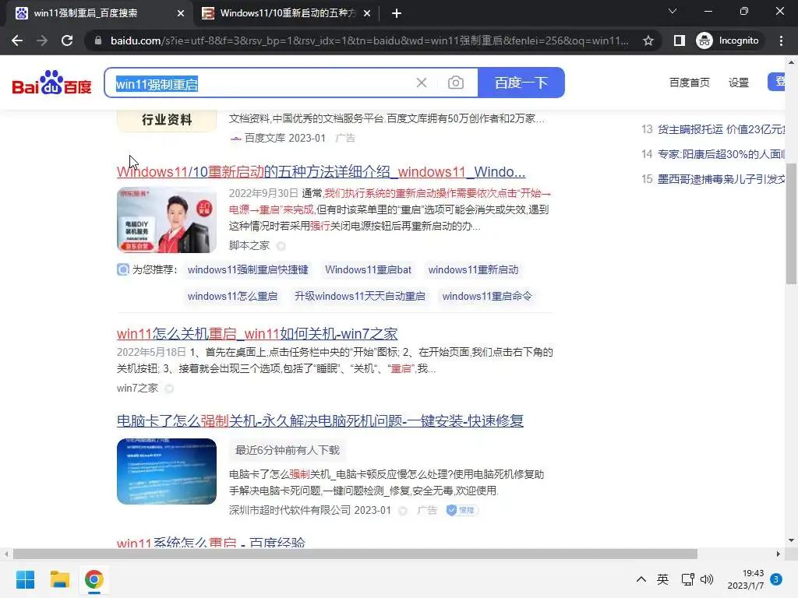Open the 百度首页 link

coord(689,83)
